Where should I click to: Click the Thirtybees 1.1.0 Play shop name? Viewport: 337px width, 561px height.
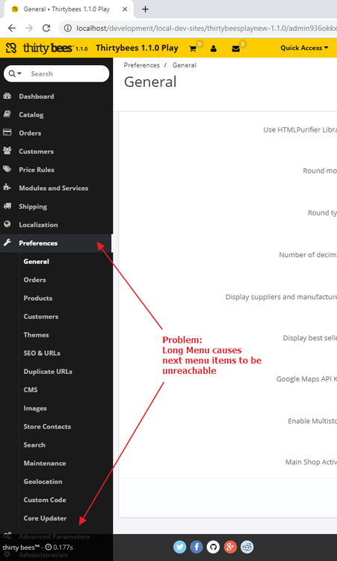pos(137,48)
